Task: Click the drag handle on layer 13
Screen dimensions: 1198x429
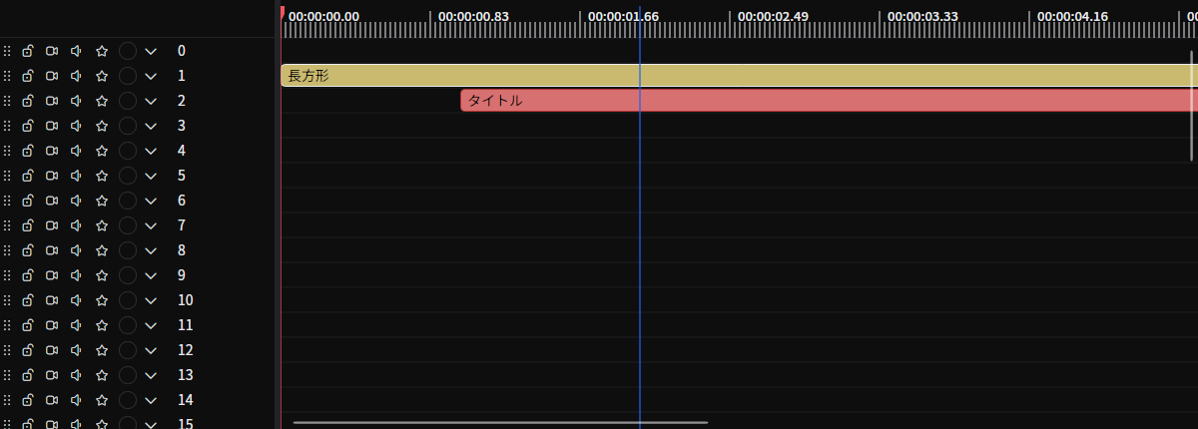Action: pyautogui.click(x=7, y=375)
